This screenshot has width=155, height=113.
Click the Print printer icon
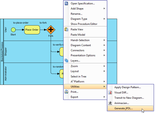(x=66, y=92)
